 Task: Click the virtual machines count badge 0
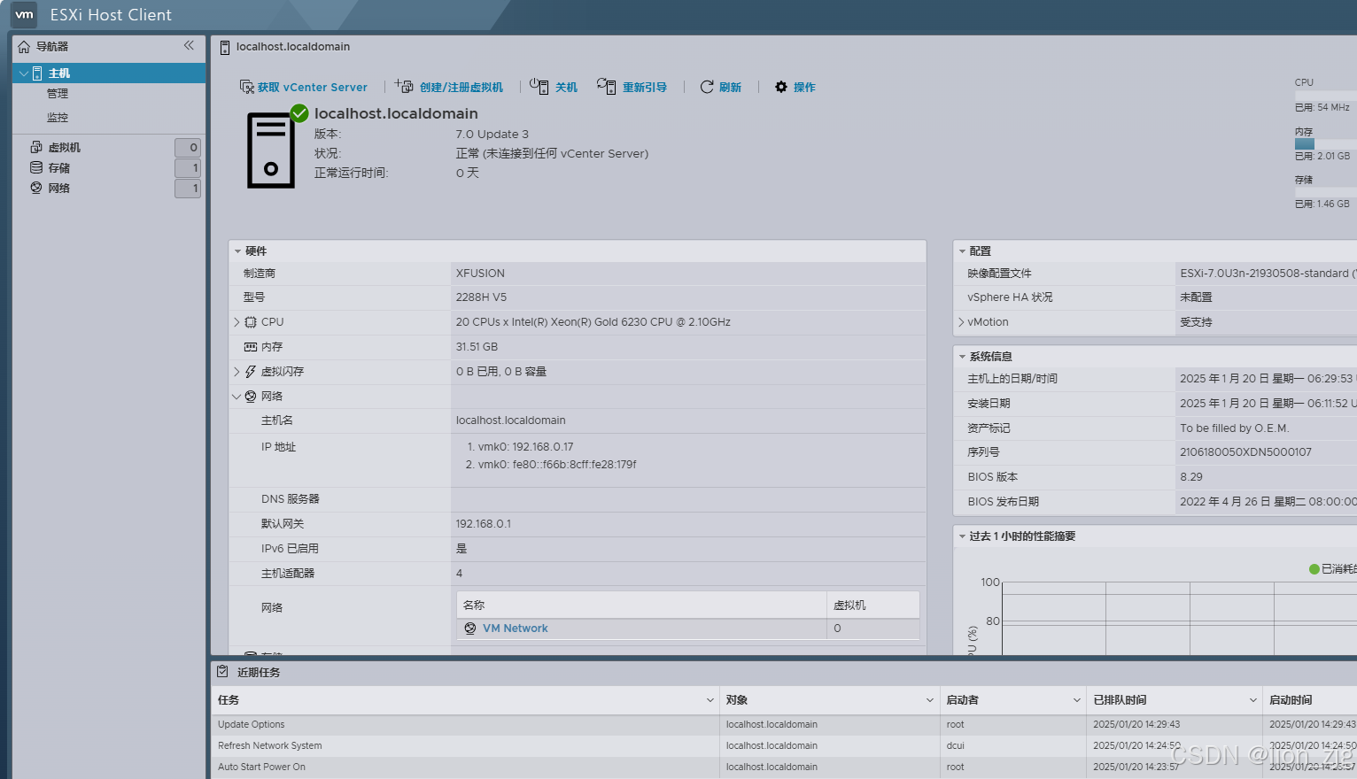click(188, 148)
